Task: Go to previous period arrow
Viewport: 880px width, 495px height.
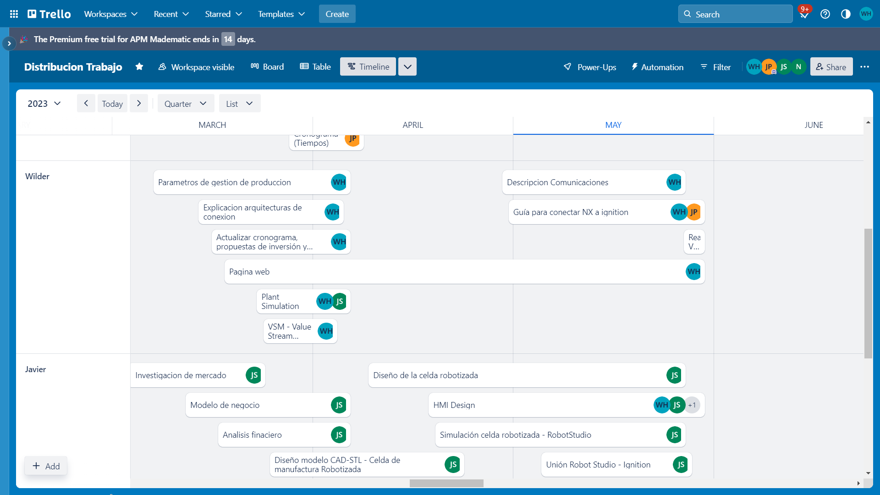Action: [x=86, y=104]
